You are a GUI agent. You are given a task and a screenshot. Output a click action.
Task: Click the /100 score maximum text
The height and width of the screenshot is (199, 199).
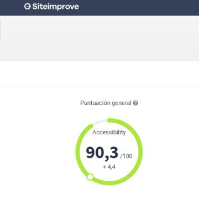click(x=126, y=156)
